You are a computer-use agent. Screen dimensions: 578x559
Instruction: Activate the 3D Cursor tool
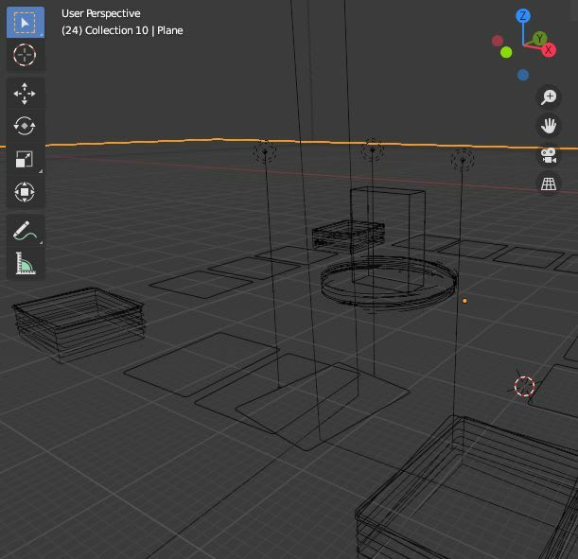tap(25, 55)
